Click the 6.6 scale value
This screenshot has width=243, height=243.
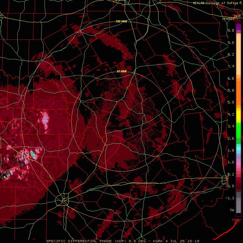[x=231, y=78]
